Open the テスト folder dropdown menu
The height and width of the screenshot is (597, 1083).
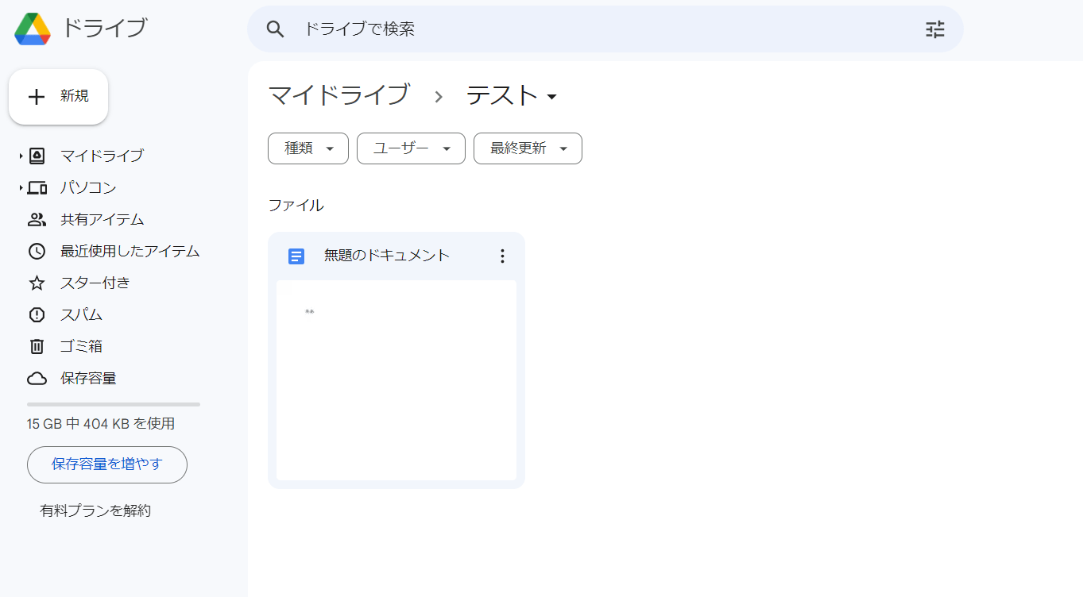(552, 97)
